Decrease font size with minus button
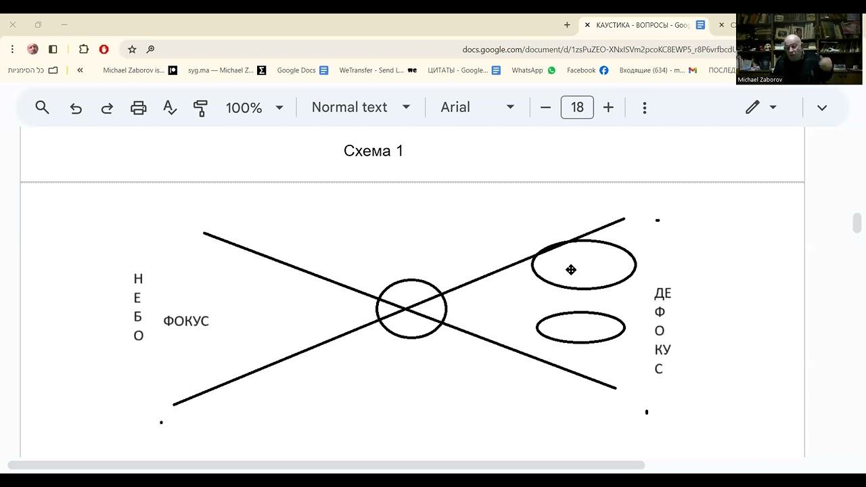The width and height of the screenshot is (866, 487). pos(545,108)
